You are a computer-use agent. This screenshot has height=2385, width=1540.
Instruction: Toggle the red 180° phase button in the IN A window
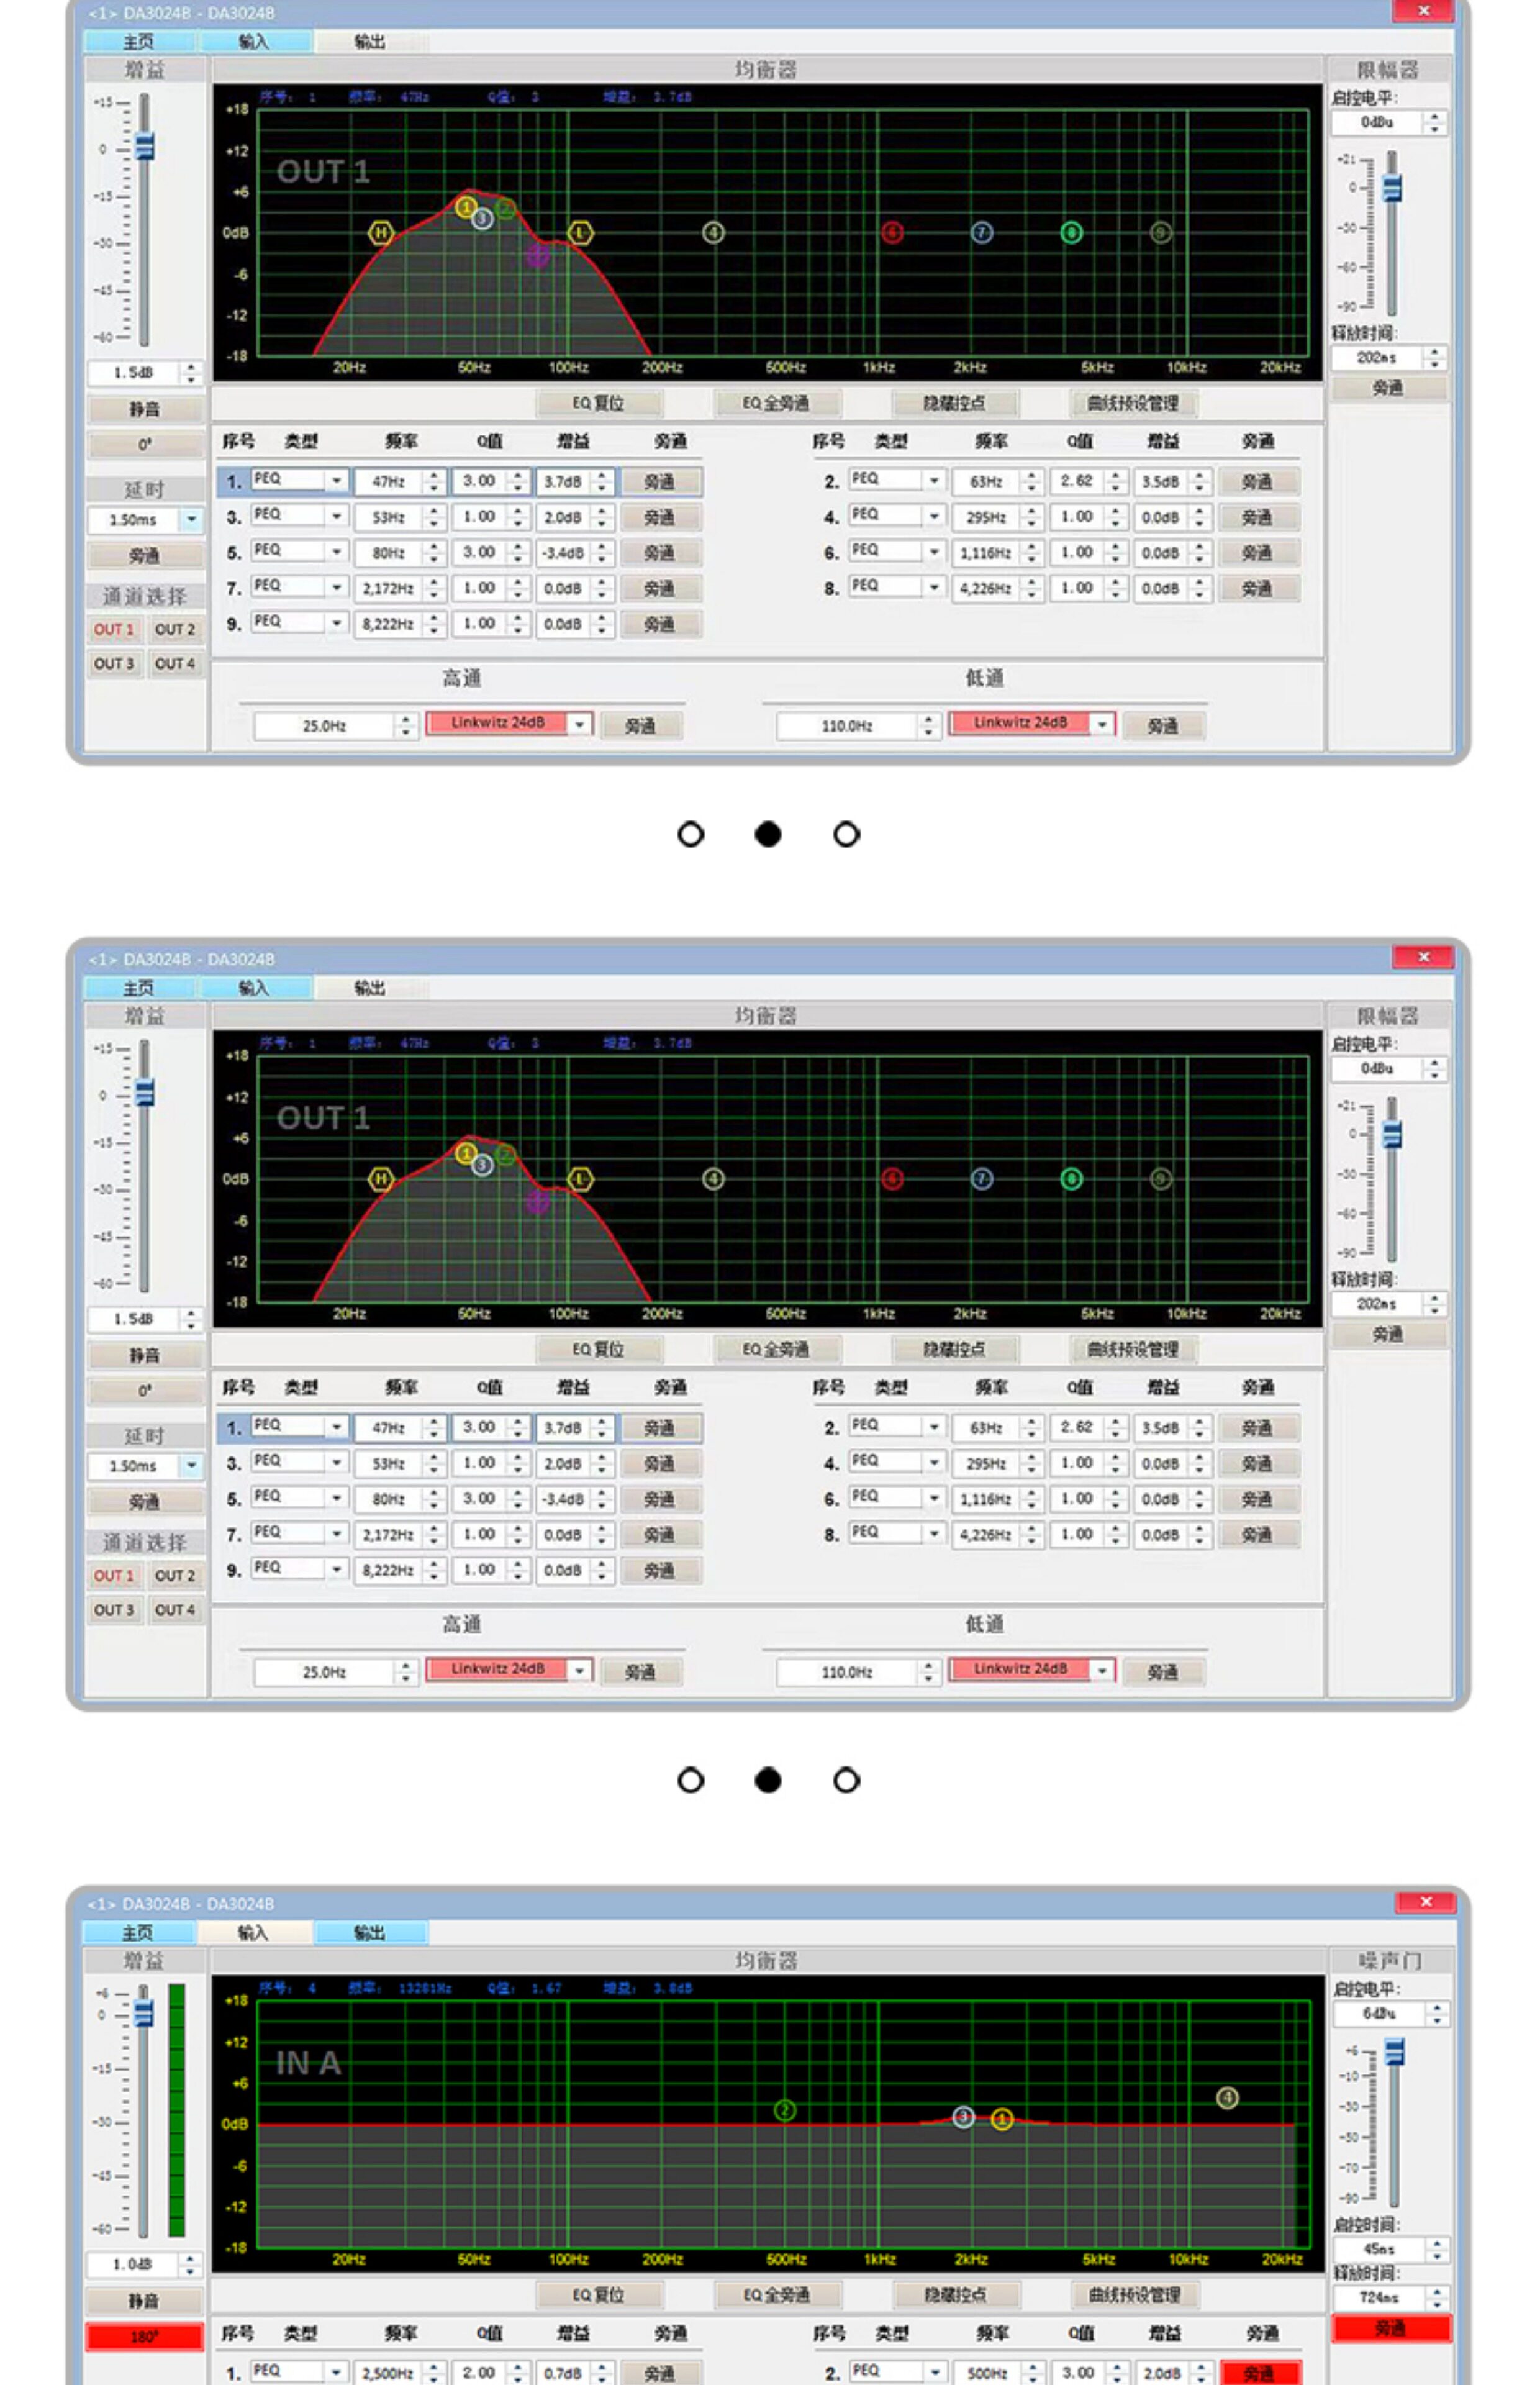click(144, 2337)
